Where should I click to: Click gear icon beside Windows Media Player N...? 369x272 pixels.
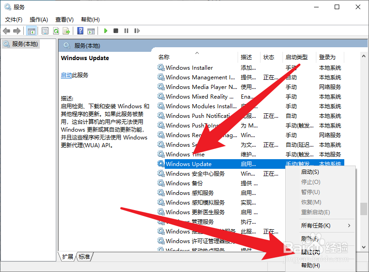[161, 87]
